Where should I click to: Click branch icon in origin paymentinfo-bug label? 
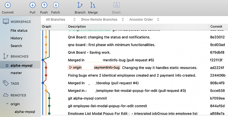(x=71, y=67)
